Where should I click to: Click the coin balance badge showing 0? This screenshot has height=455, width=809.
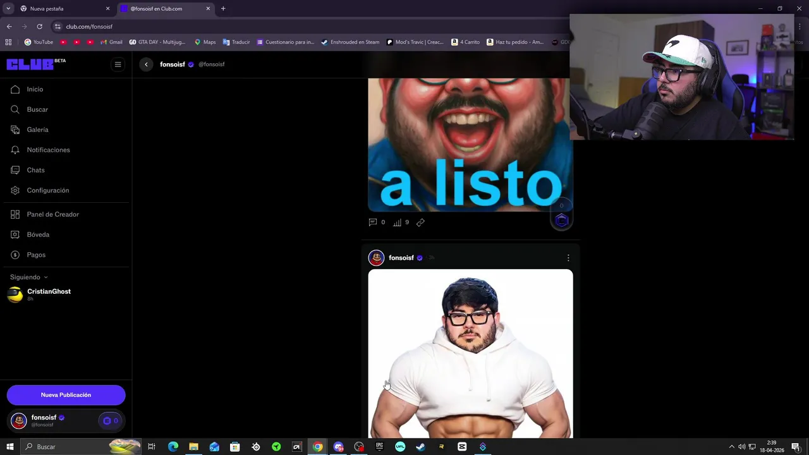pos(111,421)
